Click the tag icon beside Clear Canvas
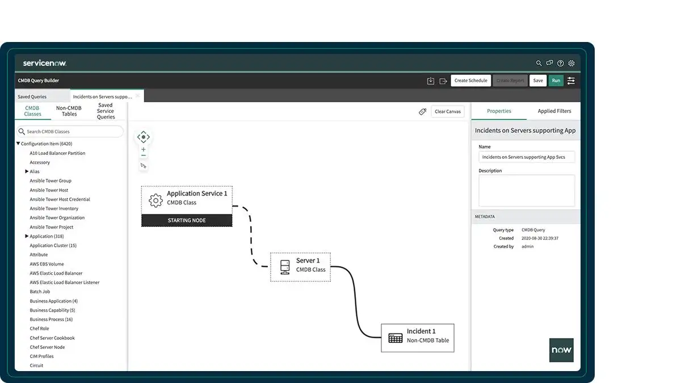The image size is (681, 383). [x=422, y=112]
